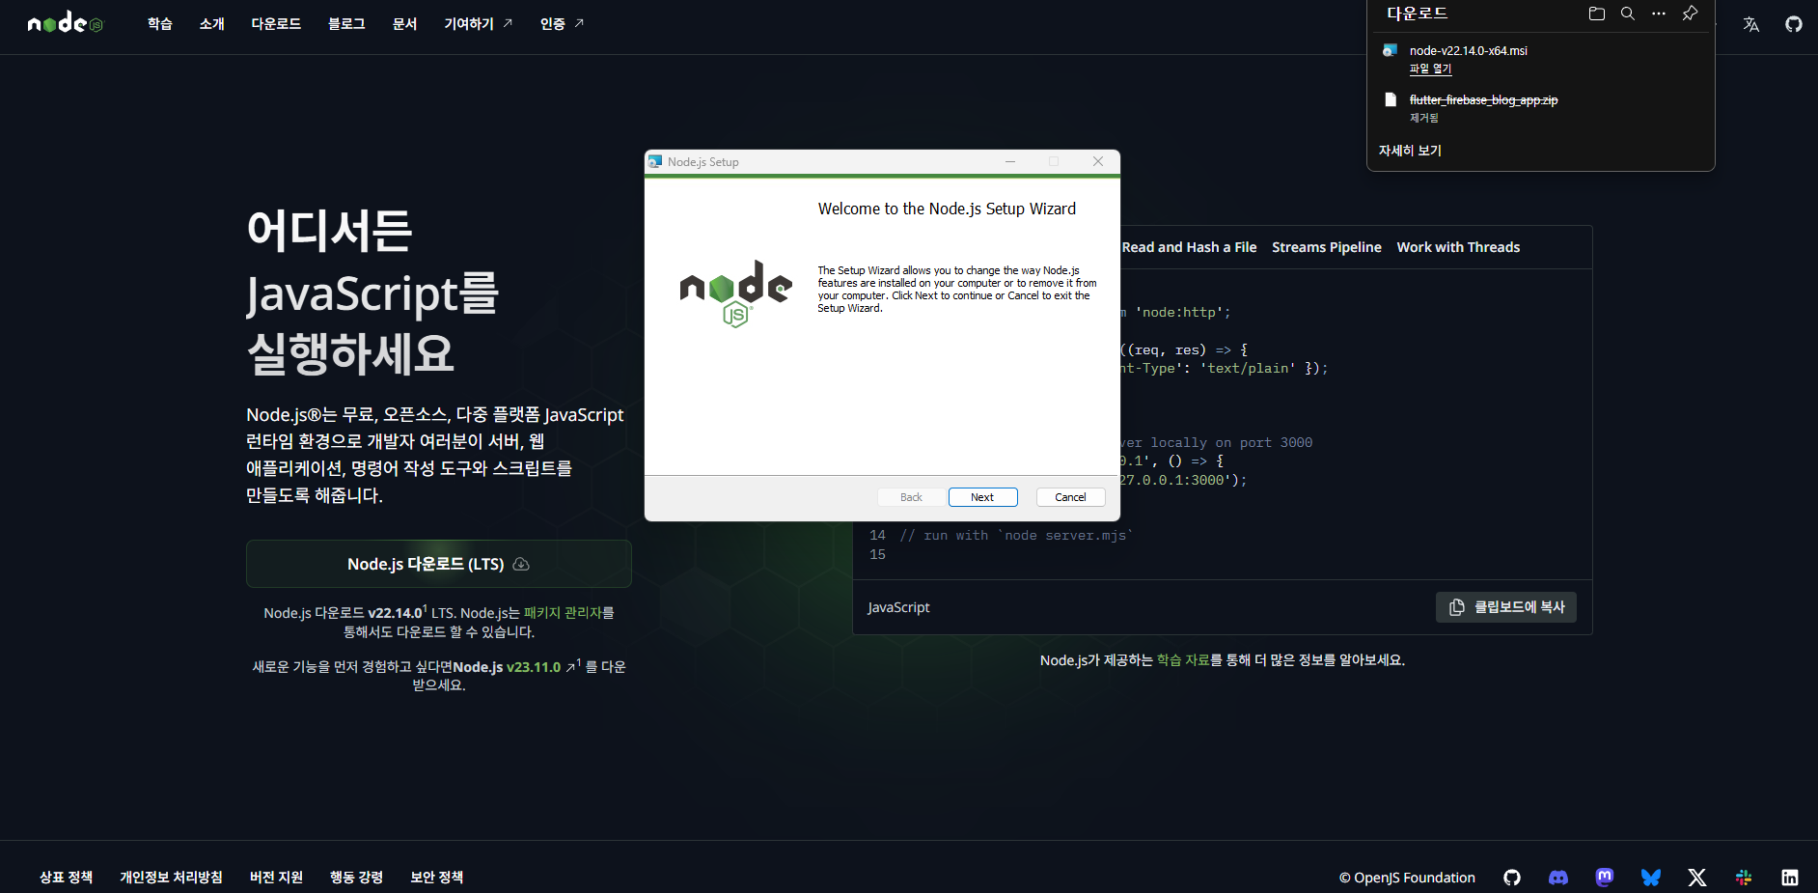Screen dimensions: 1818x893
Task: Open LinkedIn icon in footer
Action: (x=1790, y=878)
